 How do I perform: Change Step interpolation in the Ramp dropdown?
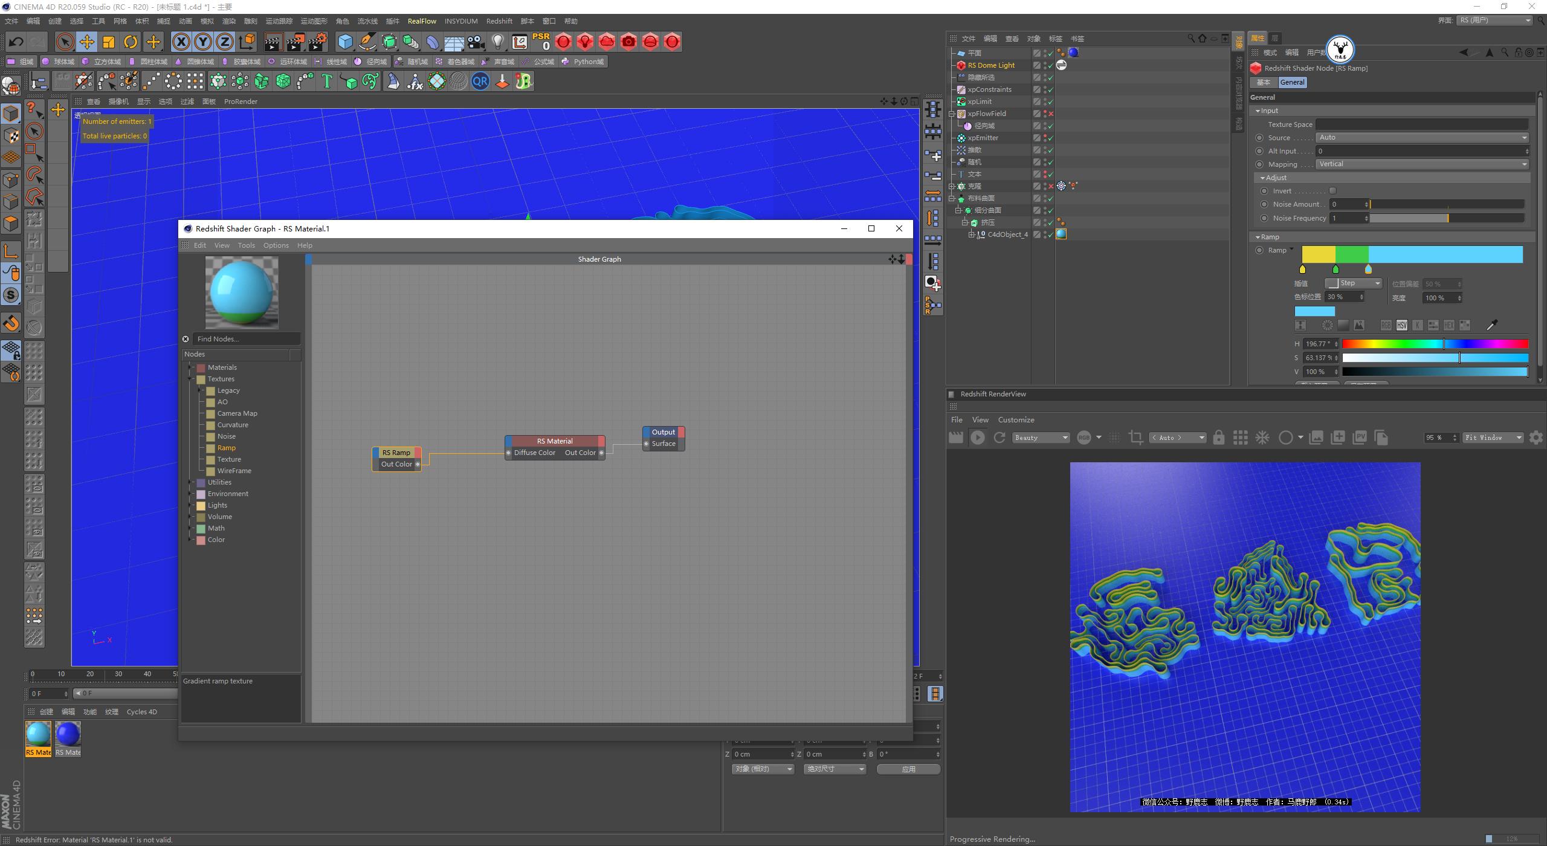[x=1353, y=283]
